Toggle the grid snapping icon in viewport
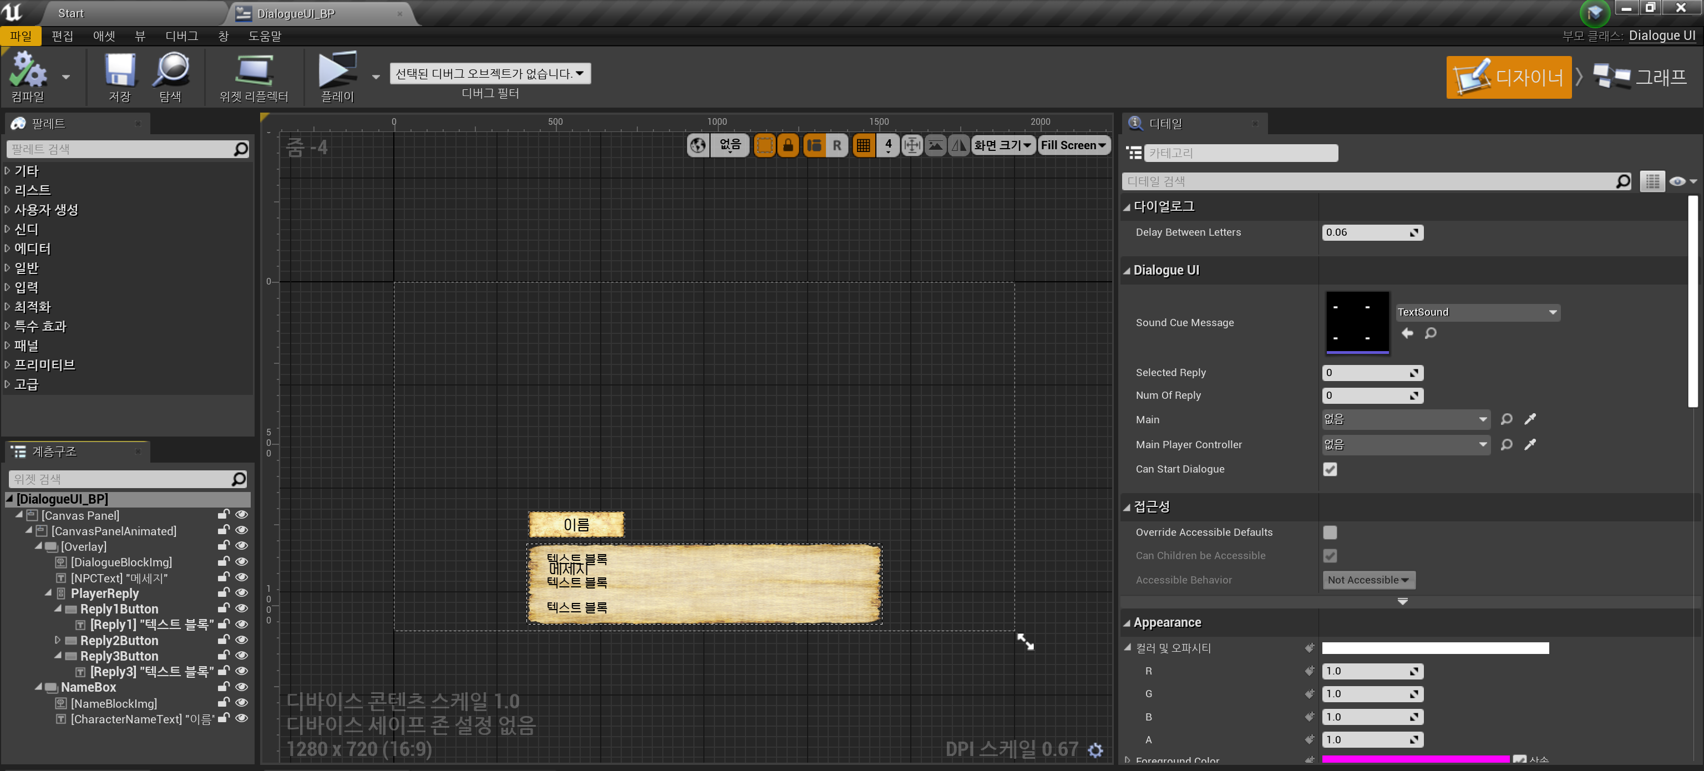1704x771 pixels. point(863,145)
